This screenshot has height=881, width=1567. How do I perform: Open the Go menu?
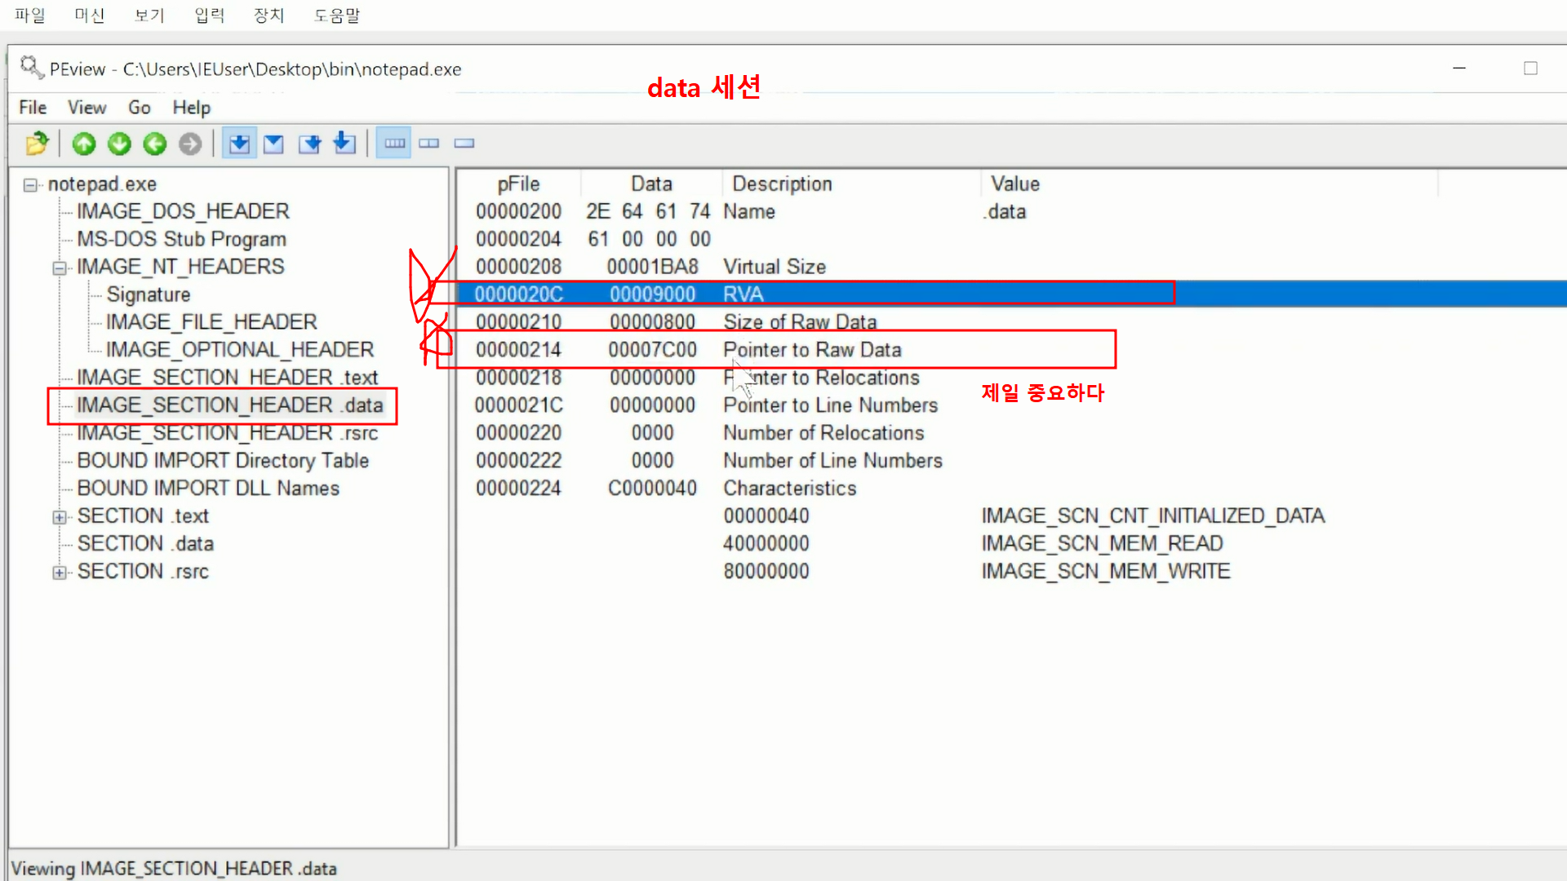[x=139, y=108]
